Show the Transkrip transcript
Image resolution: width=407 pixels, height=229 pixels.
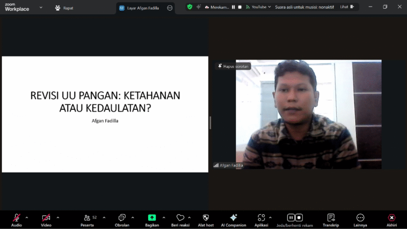point(331,218)
